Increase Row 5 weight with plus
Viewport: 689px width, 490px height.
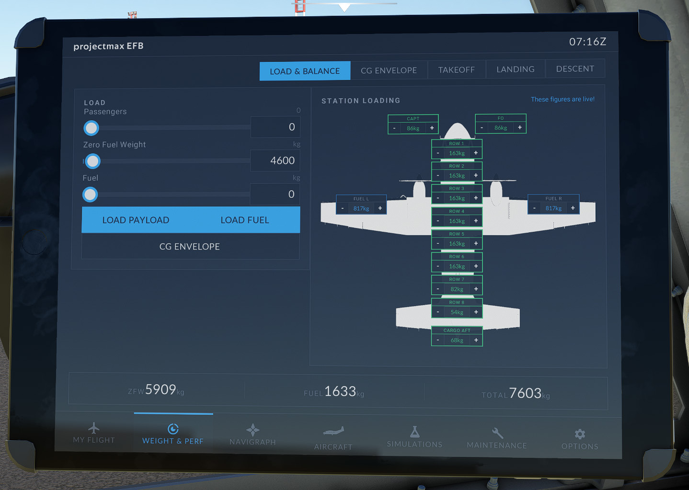pyautogui.click(x=476, y=243)
